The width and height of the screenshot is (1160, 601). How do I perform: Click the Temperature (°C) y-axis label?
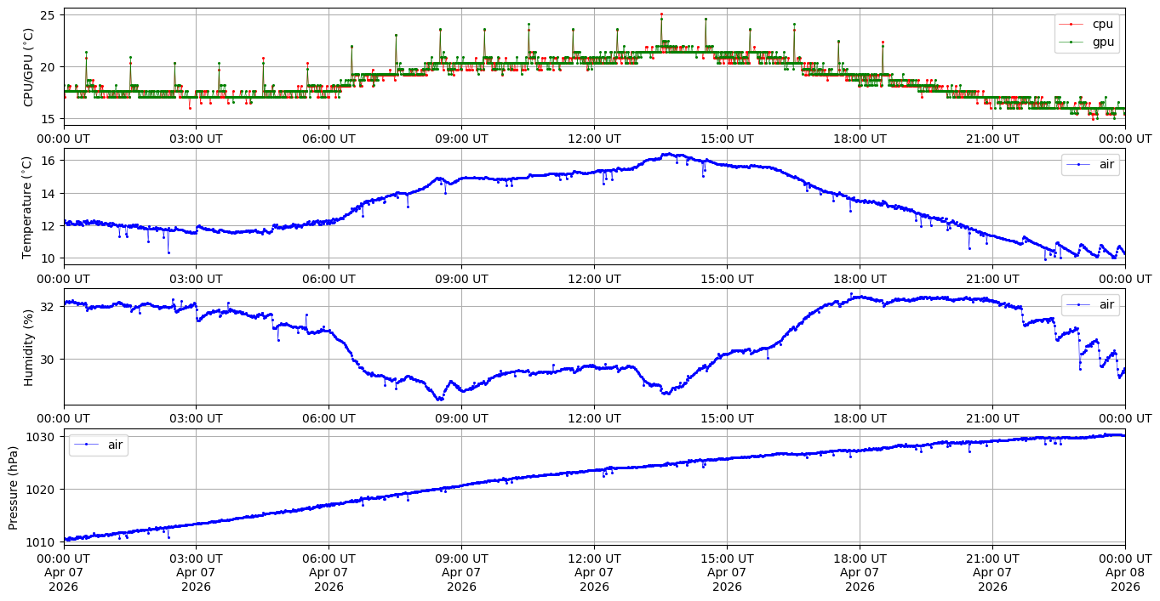[28, 207]
